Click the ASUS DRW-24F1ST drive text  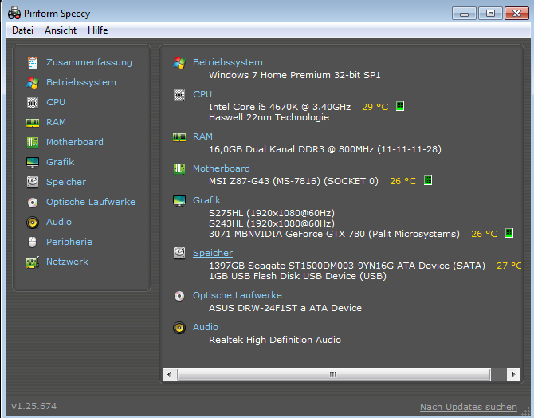pos(285,308)
